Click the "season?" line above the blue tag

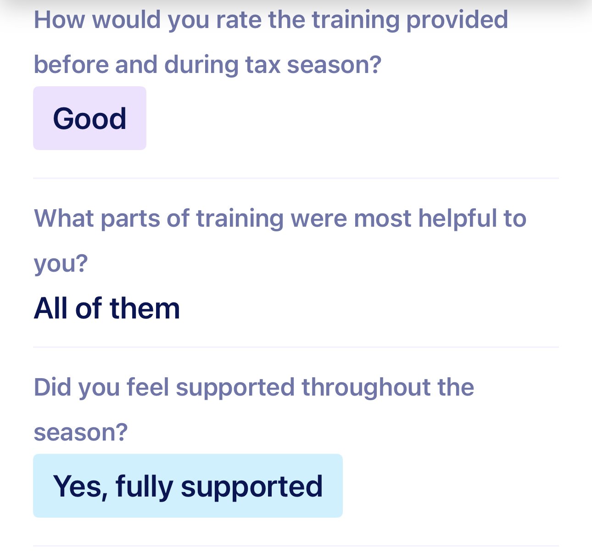pyautogui.click(x=81, y=432)
